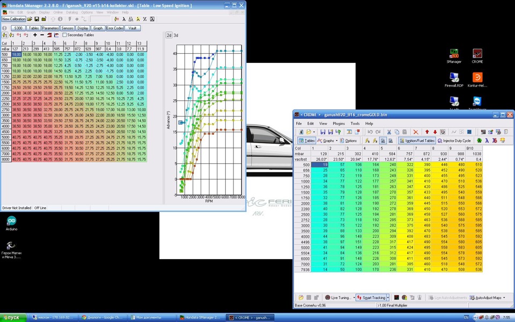Click the Parameters button in SManager

[x=50, y=28]
